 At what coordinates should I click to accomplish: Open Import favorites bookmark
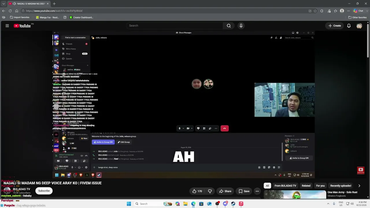[20, 17]
